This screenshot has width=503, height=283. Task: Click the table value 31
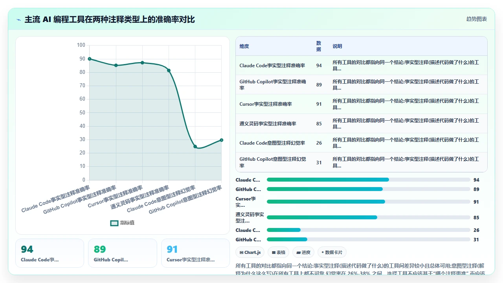pyautogui.click(x=319, y=162)
